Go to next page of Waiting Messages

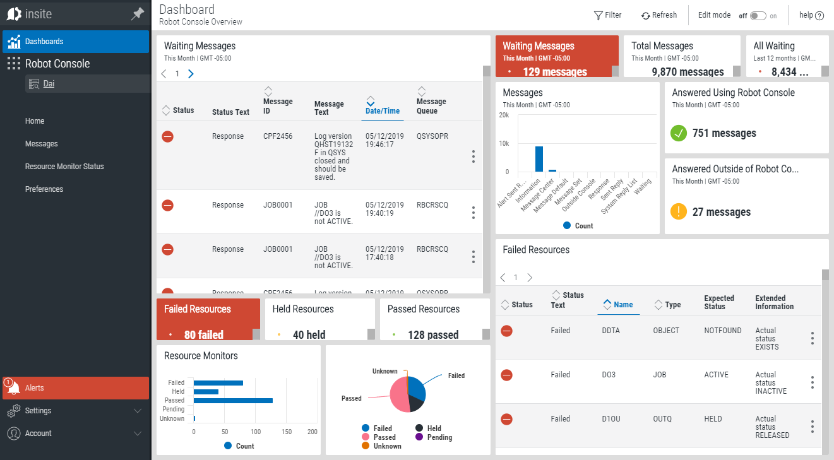point(191,74)
